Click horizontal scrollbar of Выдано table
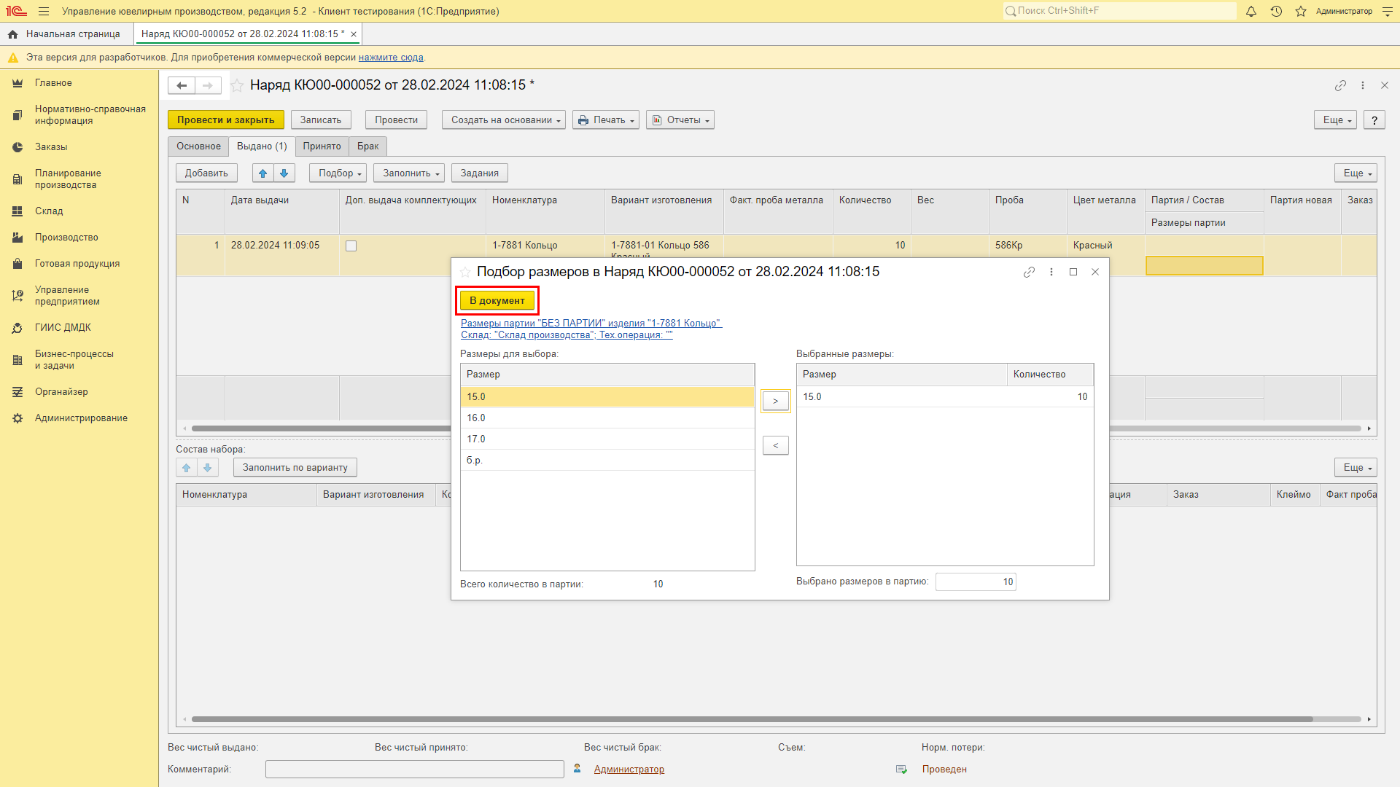1400x787 pixels. pos(776,428)
